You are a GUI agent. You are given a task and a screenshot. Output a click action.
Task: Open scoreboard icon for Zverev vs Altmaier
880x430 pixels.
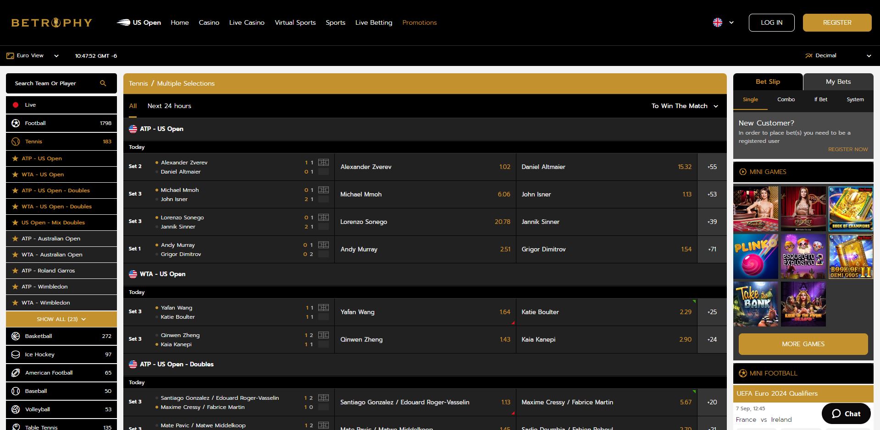click(x=323, y=163)
